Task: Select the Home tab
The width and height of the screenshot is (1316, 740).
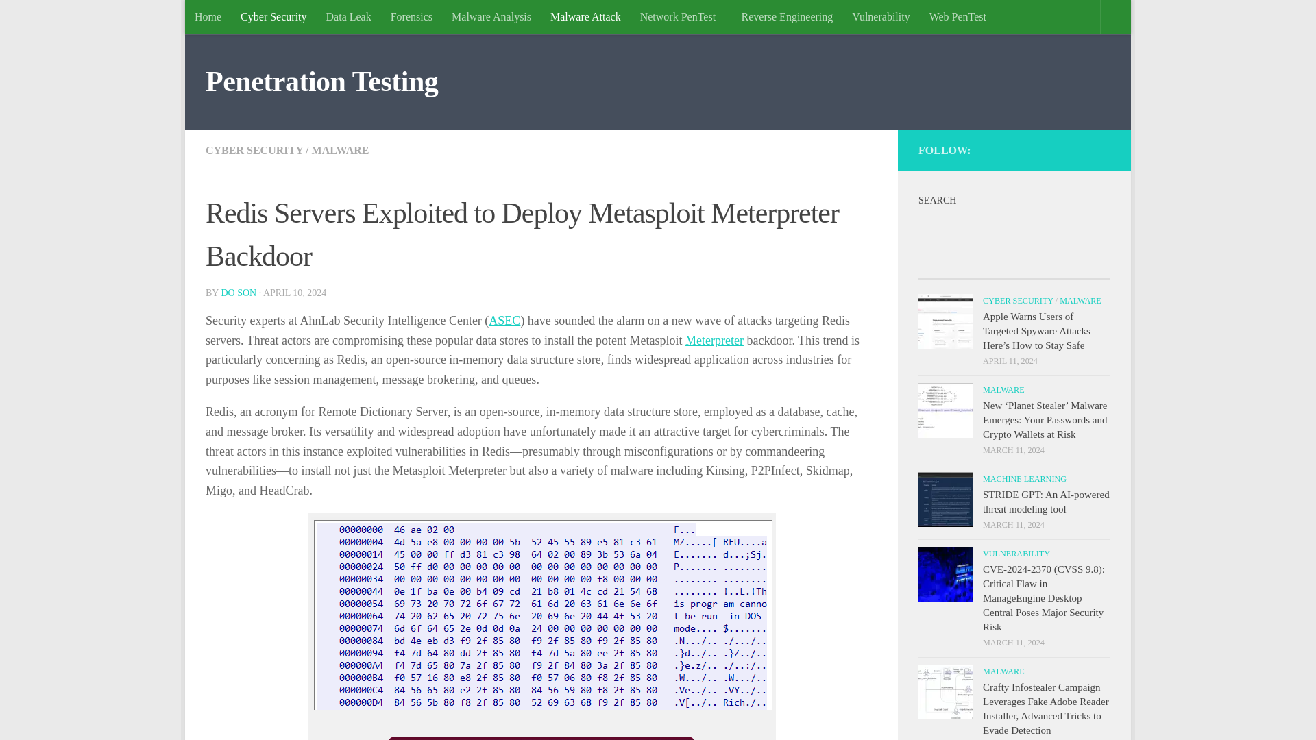Action: [x=208, y=16]
